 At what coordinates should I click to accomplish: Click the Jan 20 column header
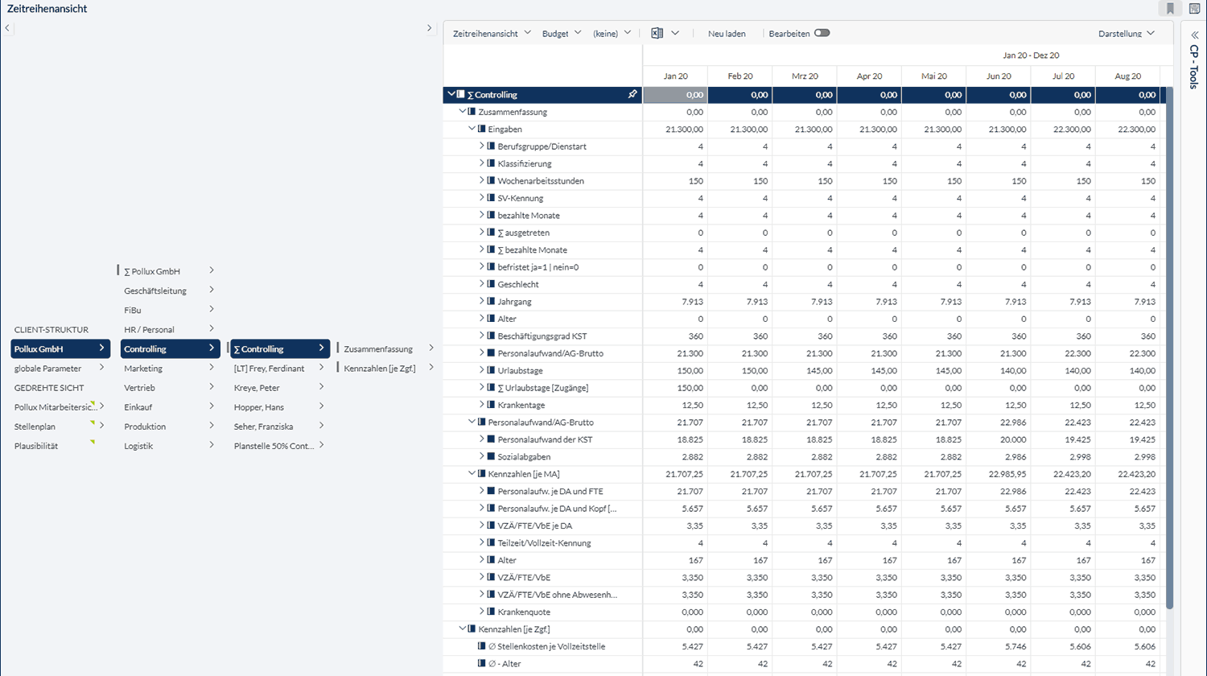675,76
